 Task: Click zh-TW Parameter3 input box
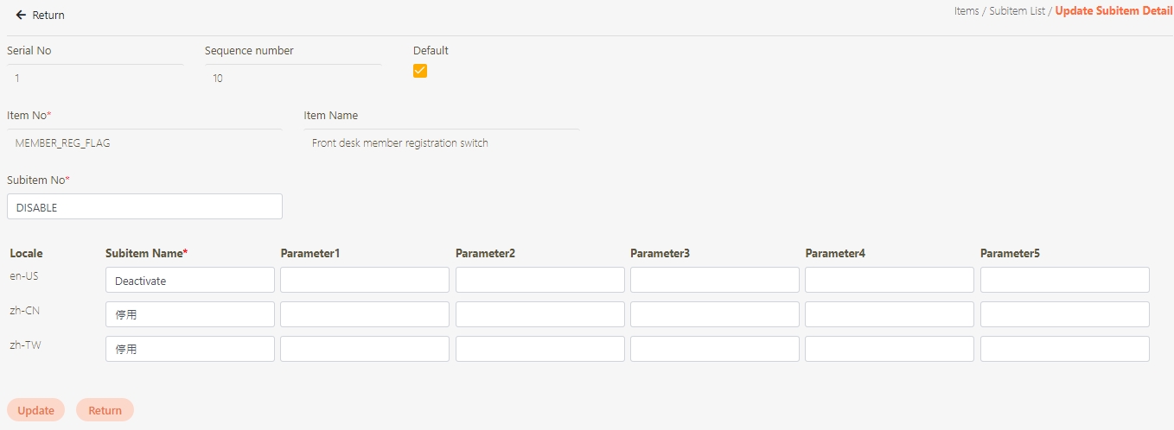pyautogui.click(x=714, y=349)
